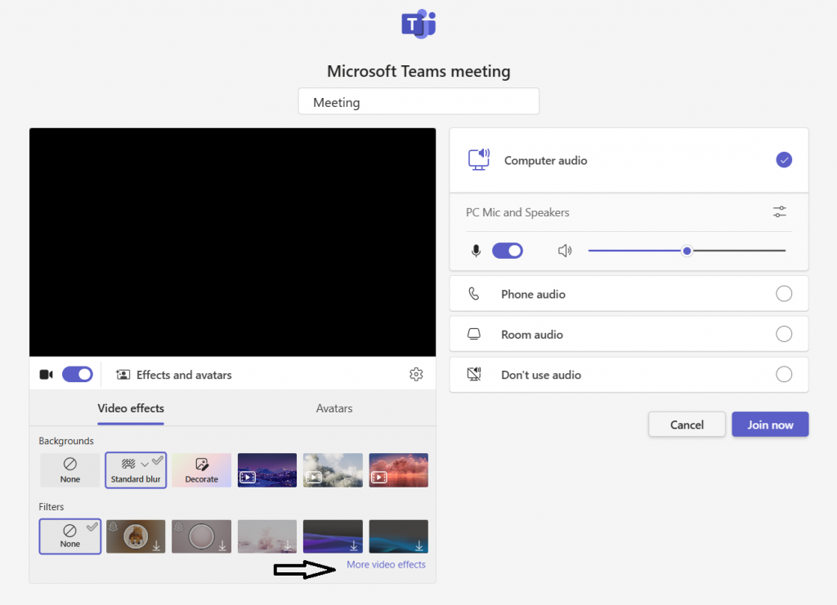The image size is (837, 605).
Task: Select Room audio radio button
Action: 783,334
